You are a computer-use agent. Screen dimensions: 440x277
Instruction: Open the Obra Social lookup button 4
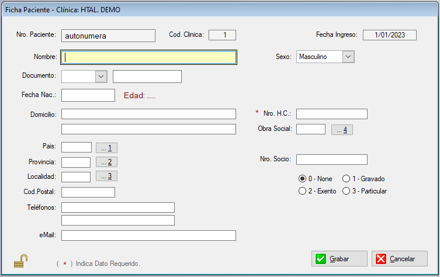tap(342, 130)
